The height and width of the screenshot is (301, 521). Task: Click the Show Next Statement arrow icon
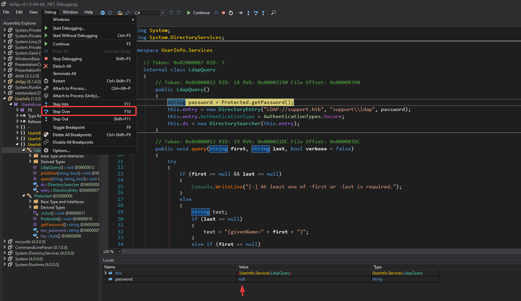coord(241,13)
